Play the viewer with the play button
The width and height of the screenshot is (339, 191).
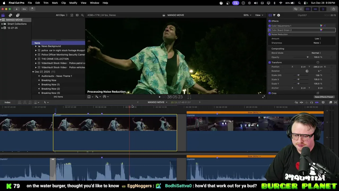(x=159, y=97)
